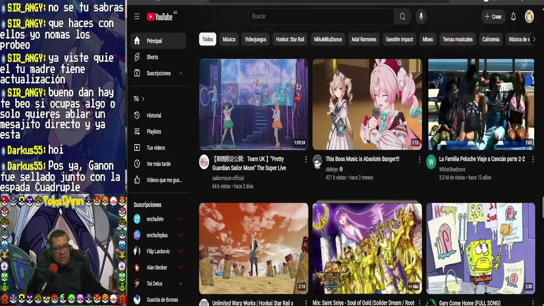Open Guarida de Boreas subscription channel
This screenshot has height=306, width=544.
[x=158, y=300]
